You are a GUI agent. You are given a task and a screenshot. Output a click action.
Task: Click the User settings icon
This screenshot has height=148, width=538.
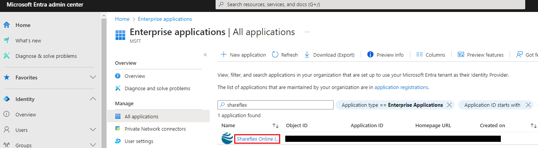[x=118, y=141]
